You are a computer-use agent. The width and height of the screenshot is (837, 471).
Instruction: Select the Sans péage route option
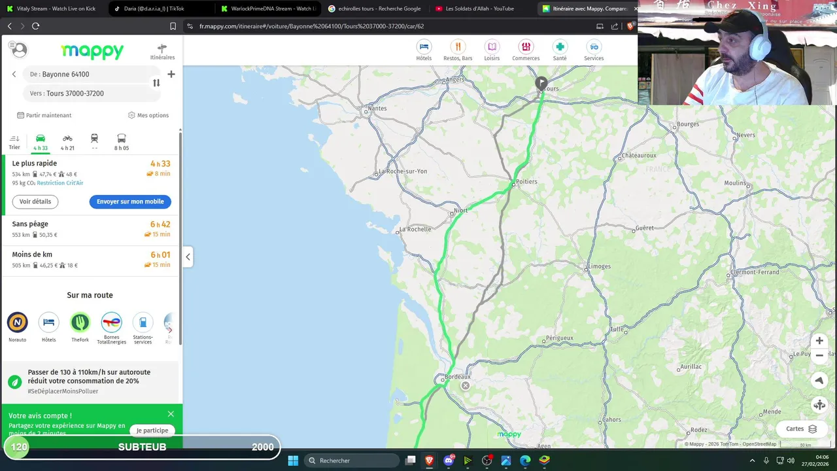pos(91,229)
